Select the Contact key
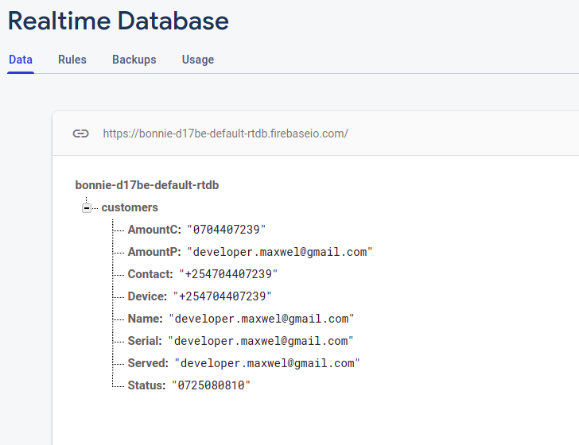Viewport: 579px width, 445px height. pyautogui.click(x=150, y=274)
